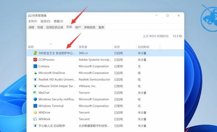217x132 pixels.
Task: Click the 12.2 秒 BIOS time value
Action: click(x=177, y=36)
